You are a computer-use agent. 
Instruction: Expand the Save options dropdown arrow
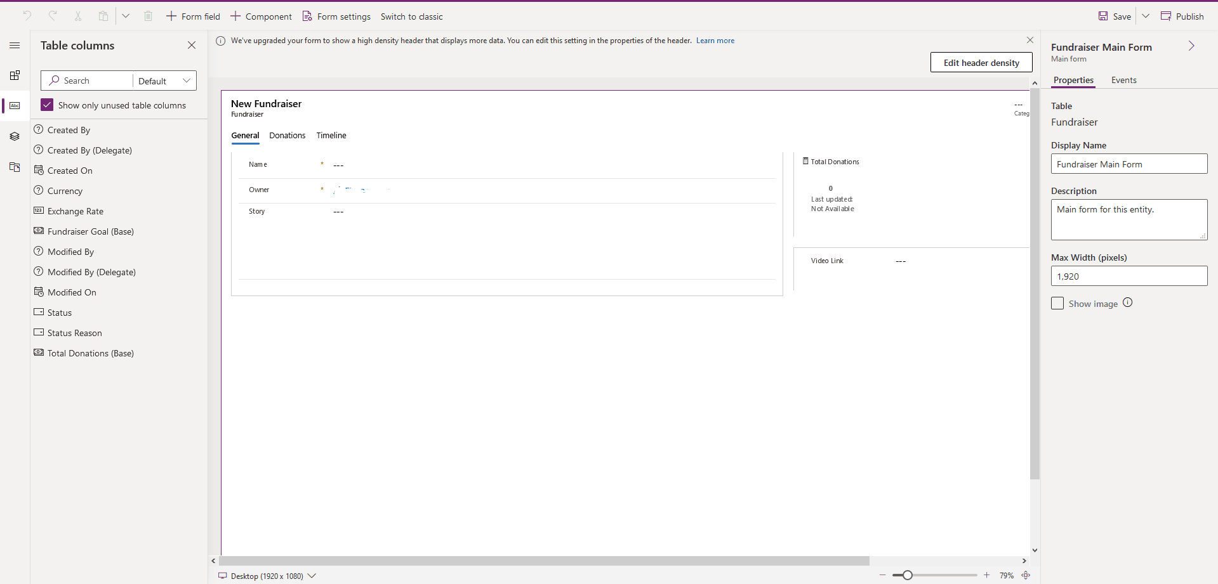coord(1146,16)
